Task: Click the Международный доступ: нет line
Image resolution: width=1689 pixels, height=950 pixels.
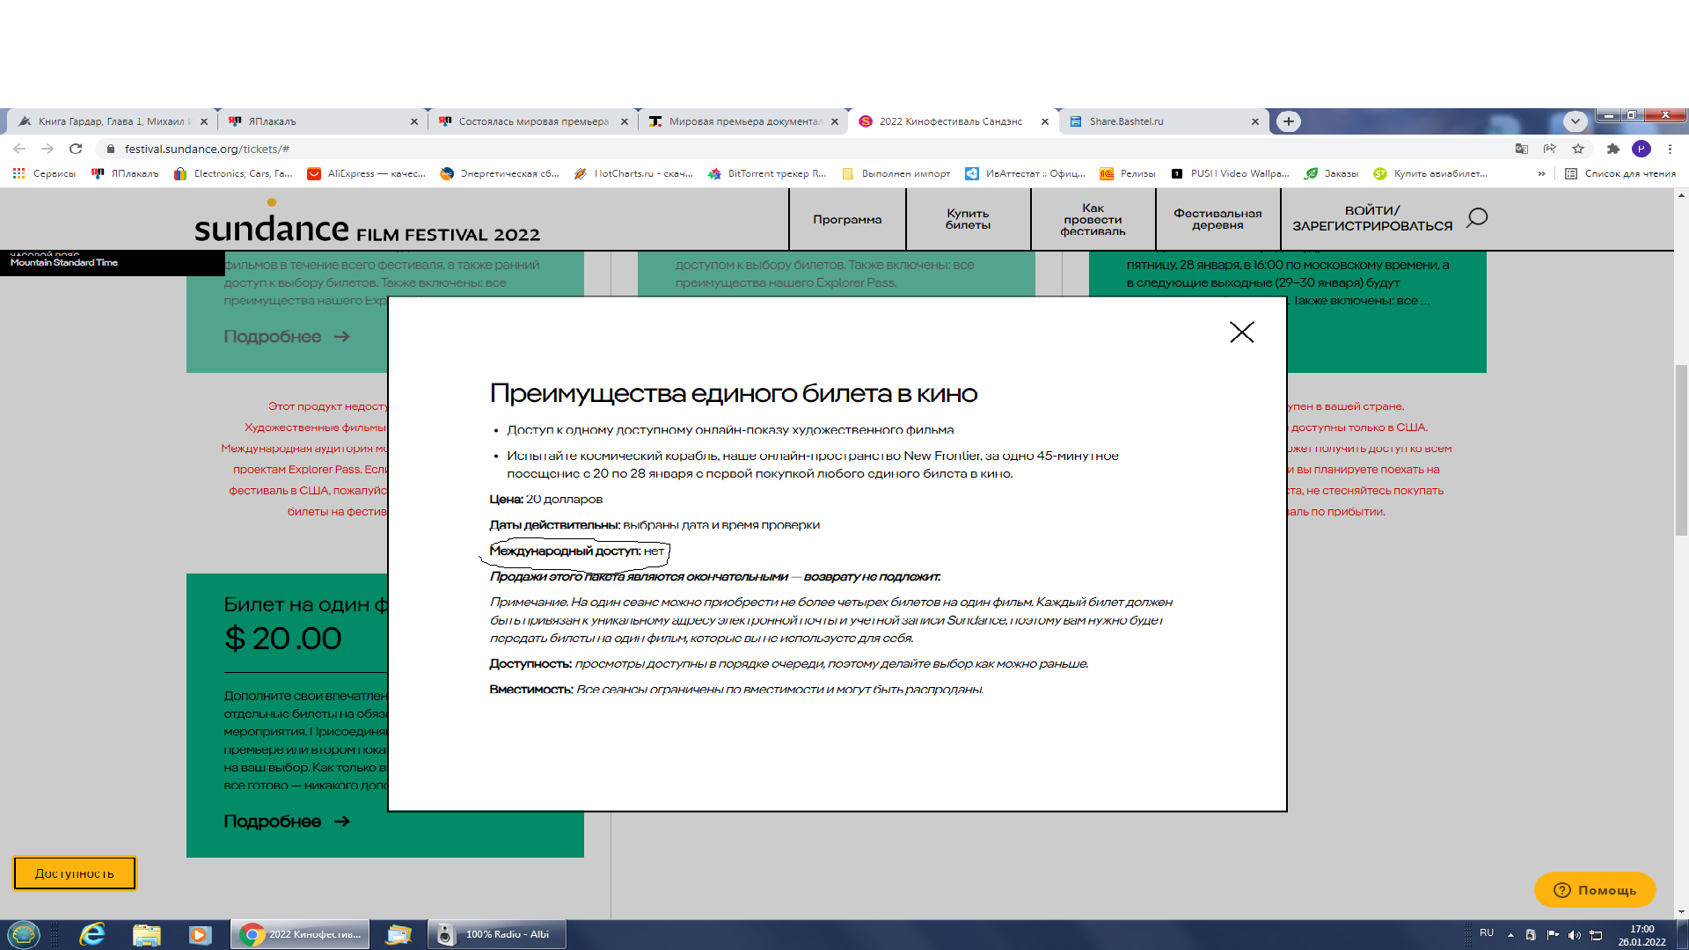Action: click(x=577, y=552)
